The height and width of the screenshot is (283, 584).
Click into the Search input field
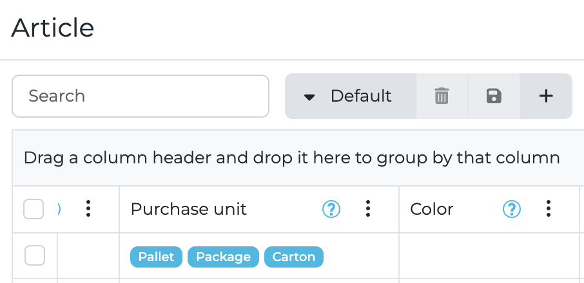140,96
